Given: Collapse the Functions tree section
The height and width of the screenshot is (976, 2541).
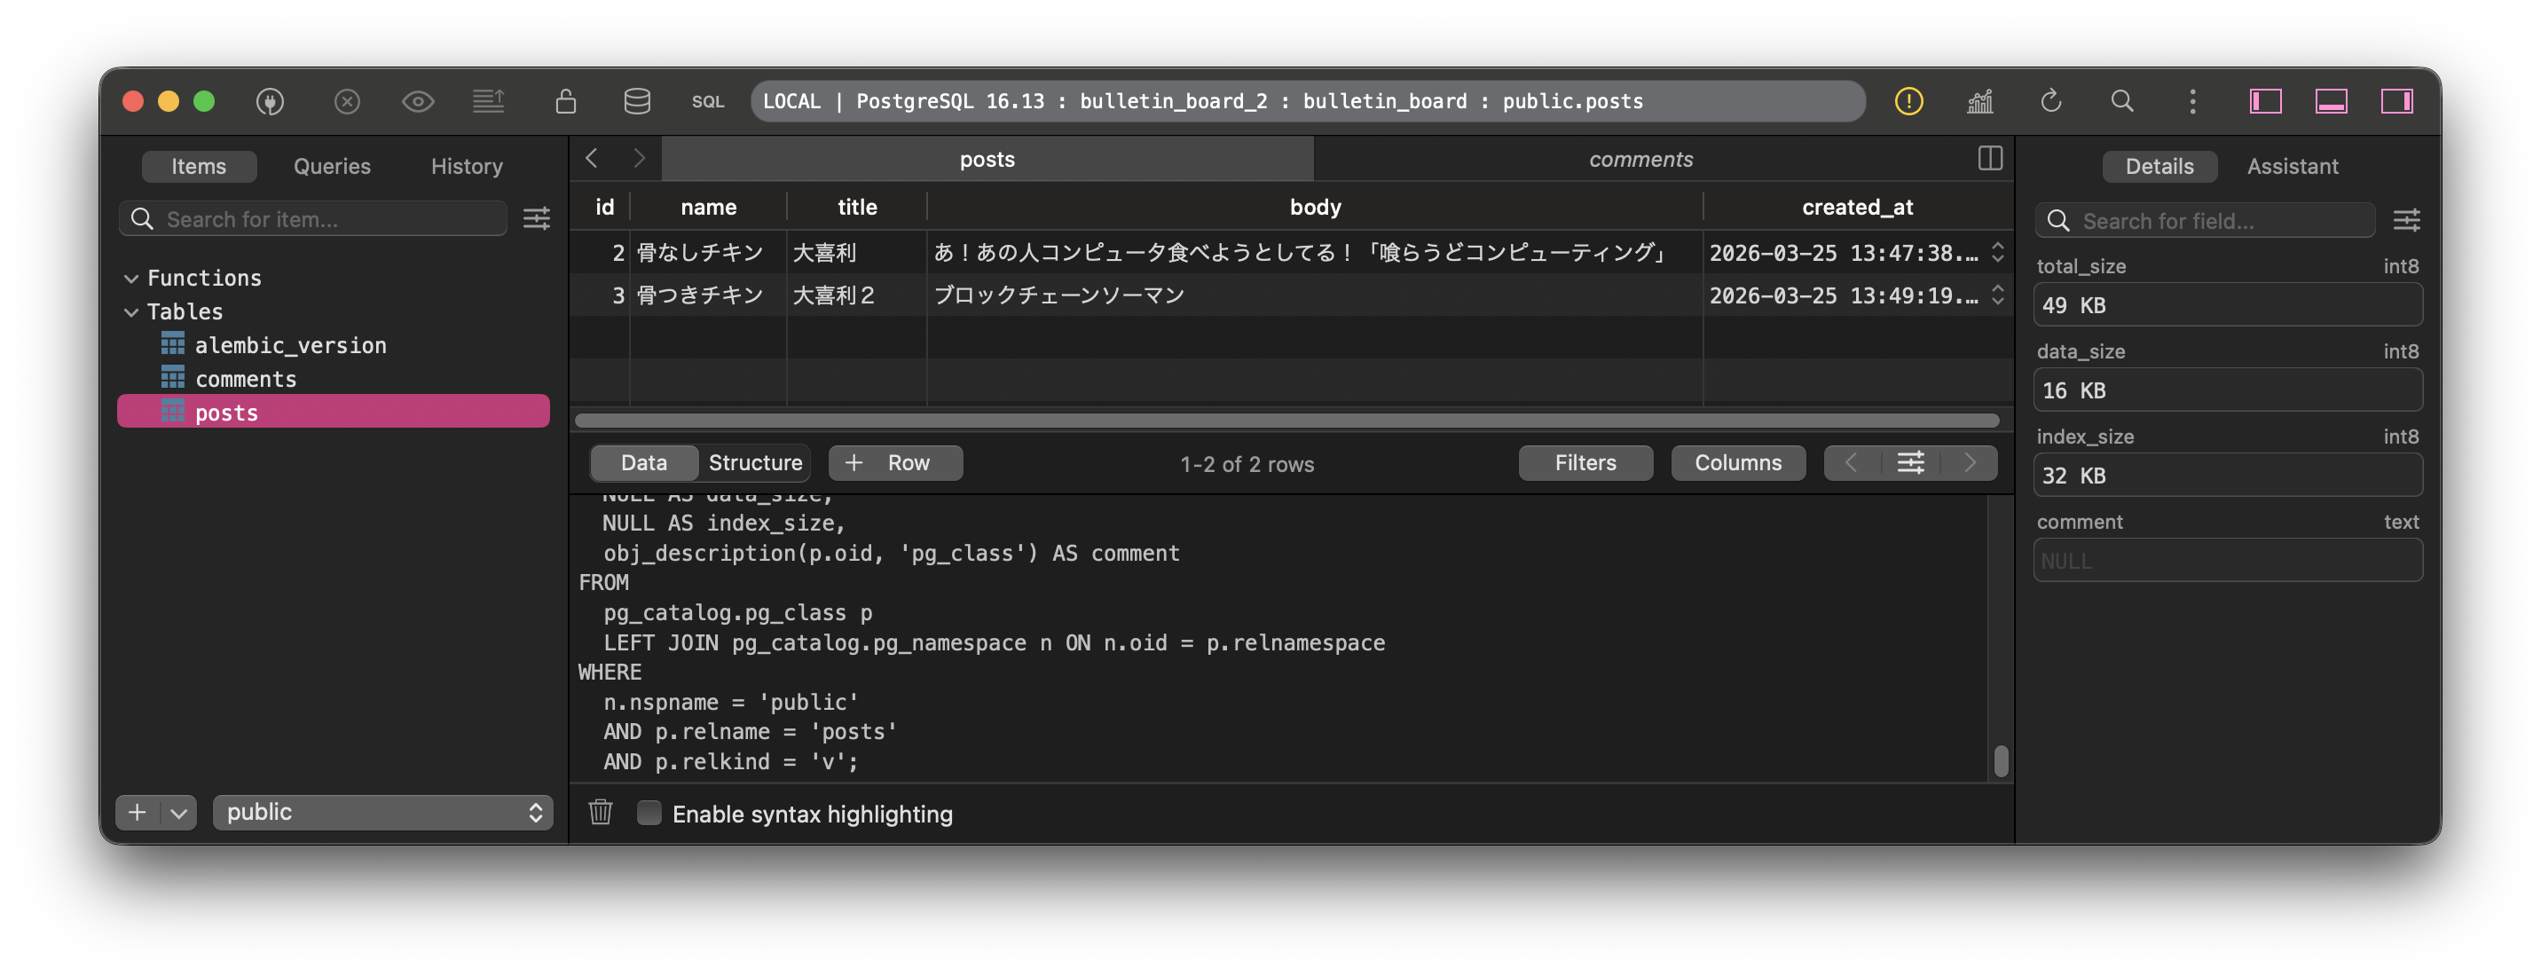Looking at the screenshot, I should pyautogui.click(x=132, y=278).
